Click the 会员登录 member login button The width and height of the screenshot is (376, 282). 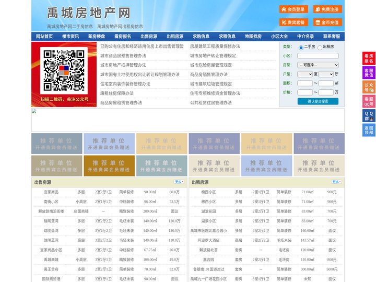[x=293, y=9]
